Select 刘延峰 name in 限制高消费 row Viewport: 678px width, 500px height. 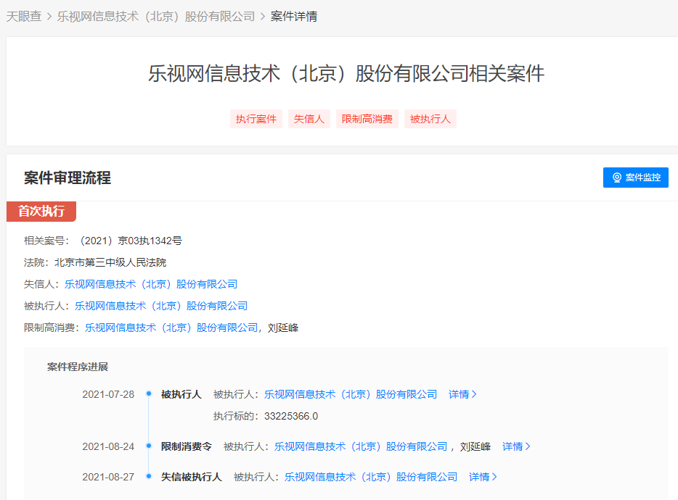tap(283, 328)
